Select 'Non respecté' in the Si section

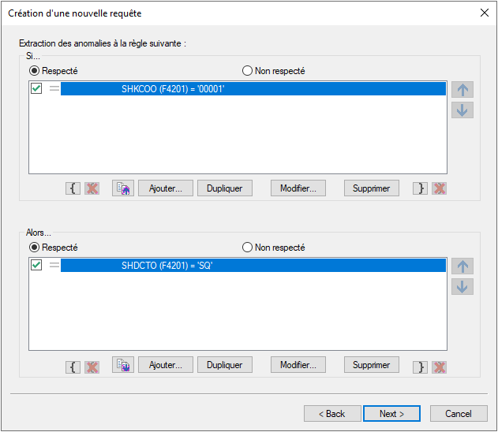click(x=248, y=71)
